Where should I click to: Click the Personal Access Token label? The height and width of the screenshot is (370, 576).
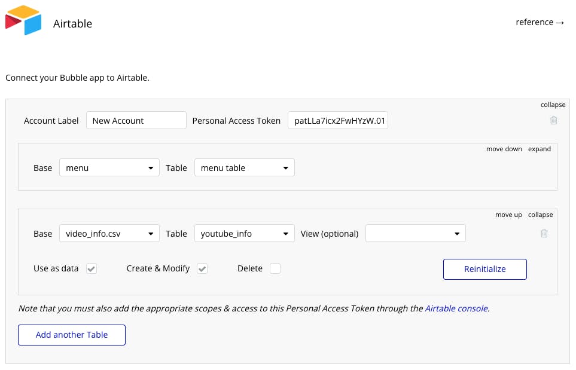[236, 121]
